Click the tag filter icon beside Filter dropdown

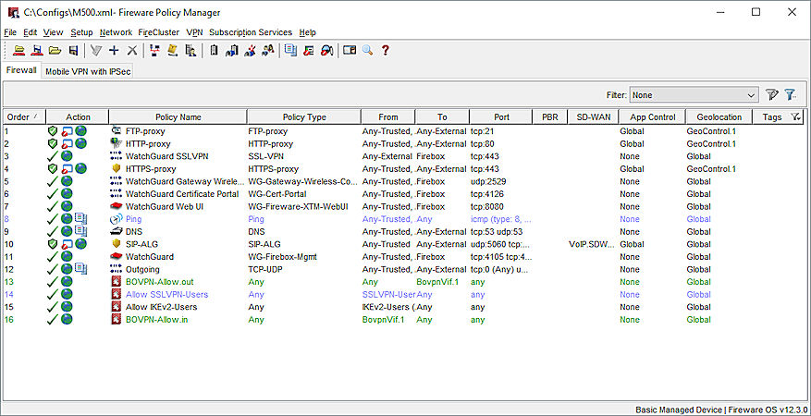click(x=772, y=94)
